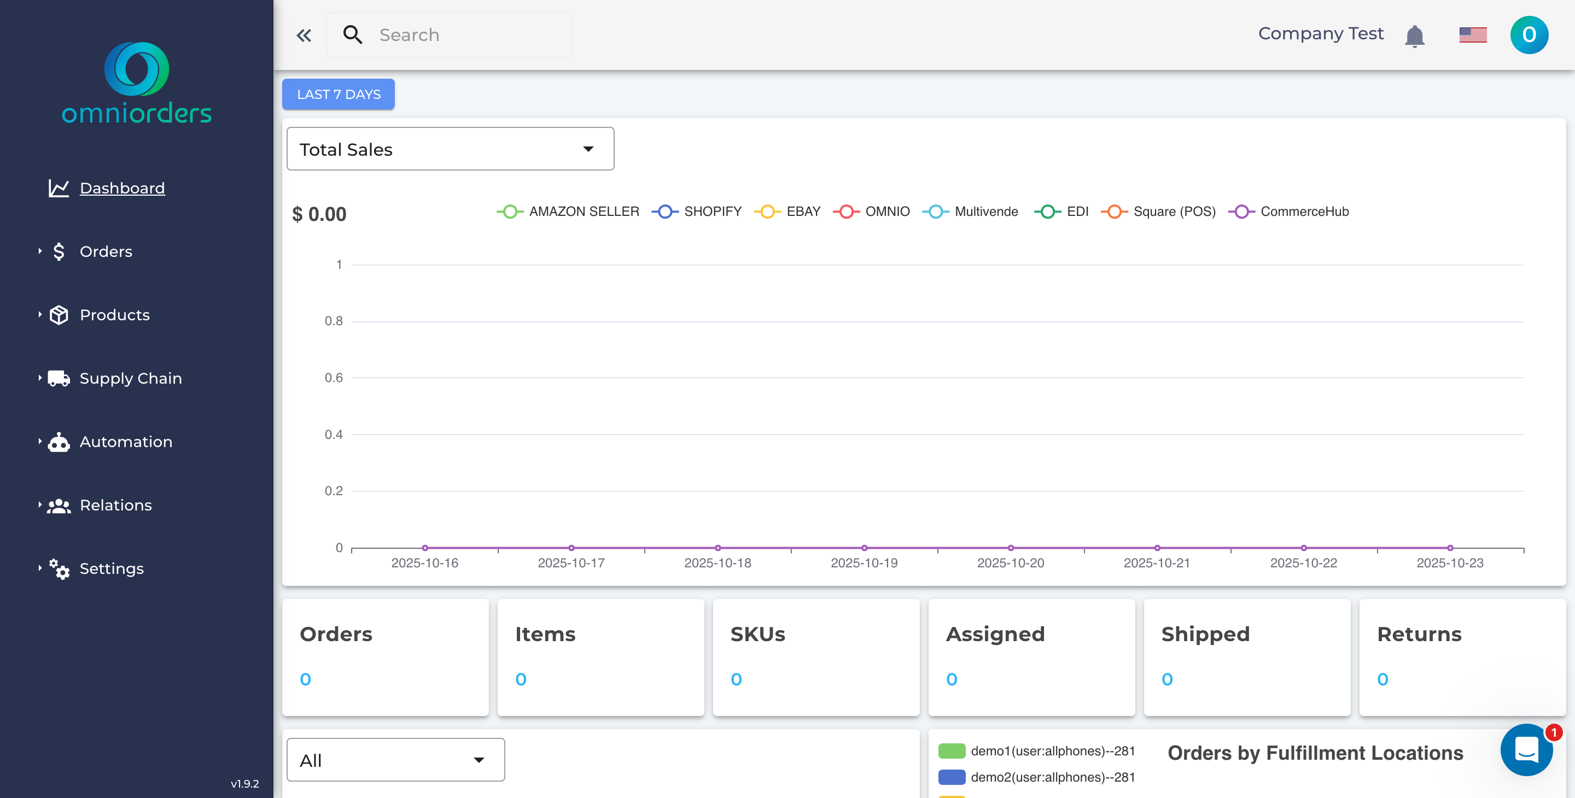Open the Settings gear icon

pos(59,570)
